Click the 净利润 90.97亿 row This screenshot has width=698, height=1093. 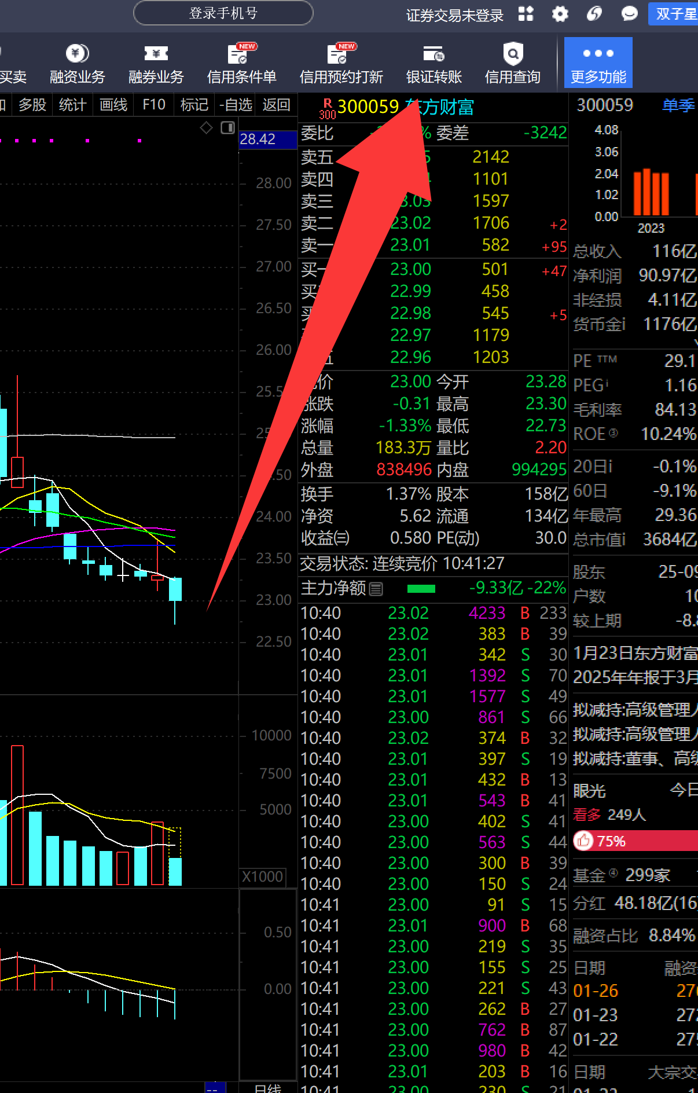coord(635,276)
